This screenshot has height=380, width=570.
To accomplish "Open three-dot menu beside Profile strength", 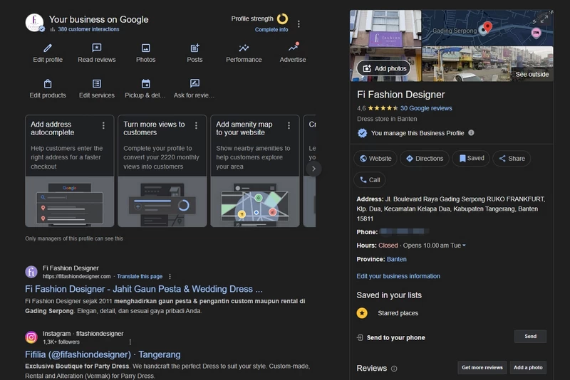I will 299,24.
